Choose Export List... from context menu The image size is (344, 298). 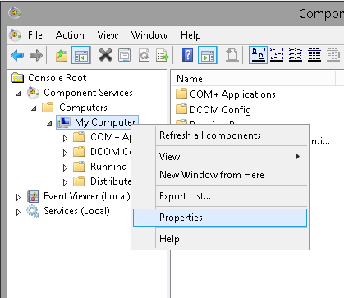tap(220, 196)
